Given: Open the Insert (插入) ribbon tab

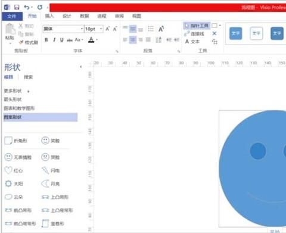Looking at the screenshot, I should 49,16.
